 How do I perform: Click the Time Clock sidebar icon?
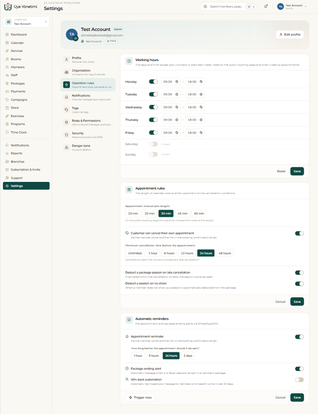click(7, 132)
